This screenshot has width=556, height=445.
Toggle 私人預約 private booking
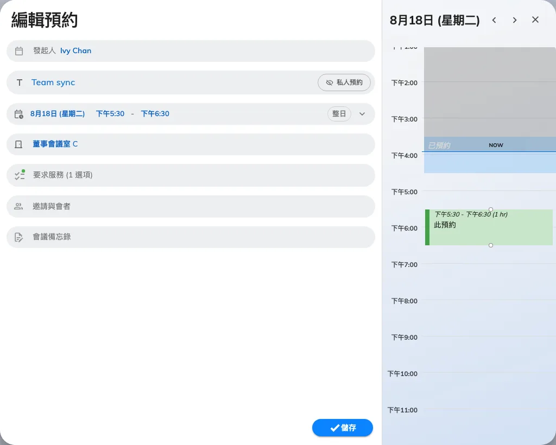tap(344, 82)
